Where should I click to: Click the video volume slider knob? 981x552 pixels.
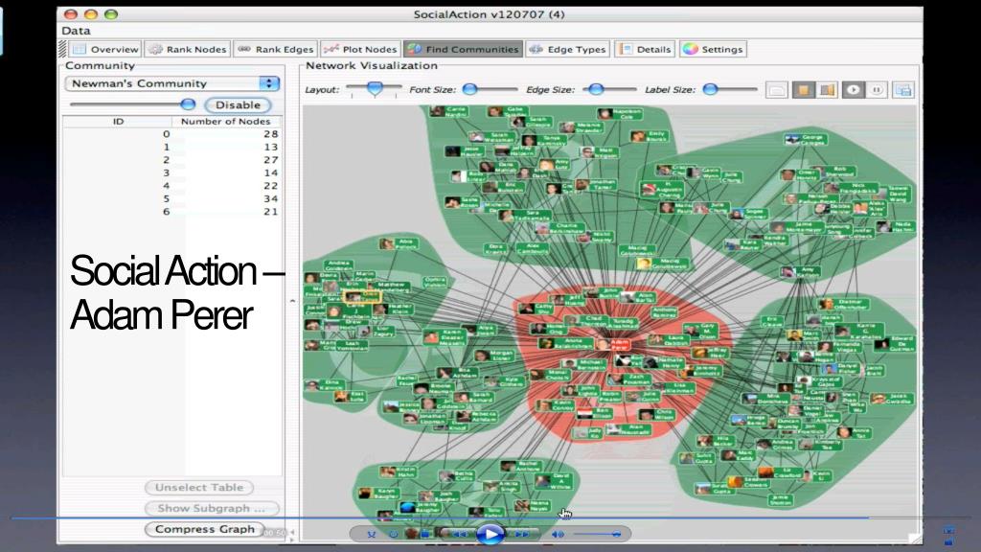(616, 534)
